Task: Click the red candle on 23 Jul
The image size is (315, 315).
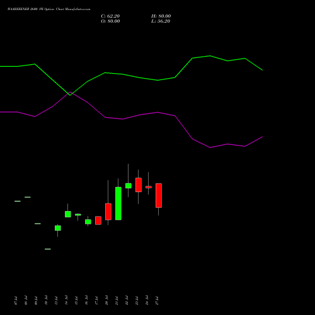Action: point(139,185)
